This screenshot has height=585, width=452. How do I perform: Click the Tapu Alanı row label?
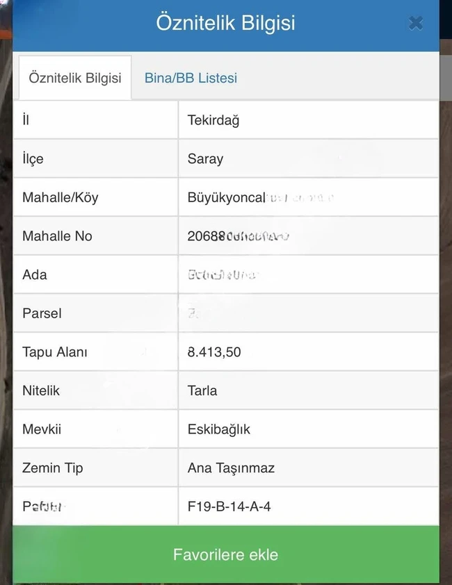coord(55,352)
